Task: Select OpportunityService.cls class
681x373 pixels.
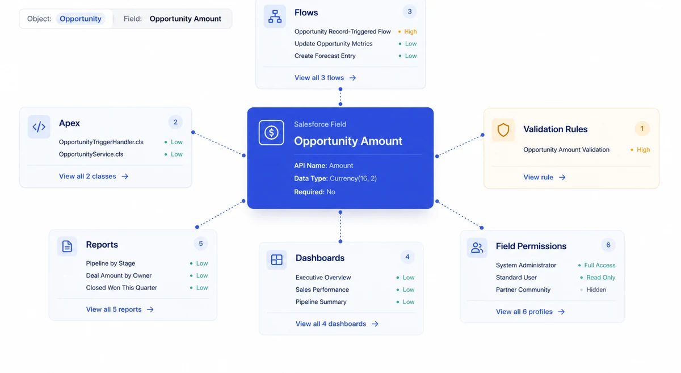Action: pyautogui.click(x=121, y=154)
